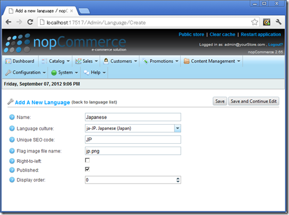Screen dimensions: 289x215
Task: Click the green System icon
Action: (54, 72)
